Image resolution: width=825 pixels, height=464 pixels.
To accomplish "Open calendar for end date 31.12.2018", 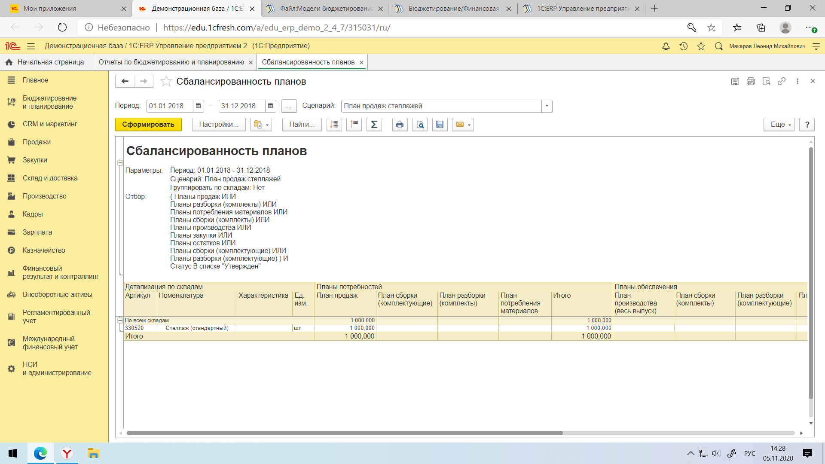I will pyautogui.click(x=270, y=106).
